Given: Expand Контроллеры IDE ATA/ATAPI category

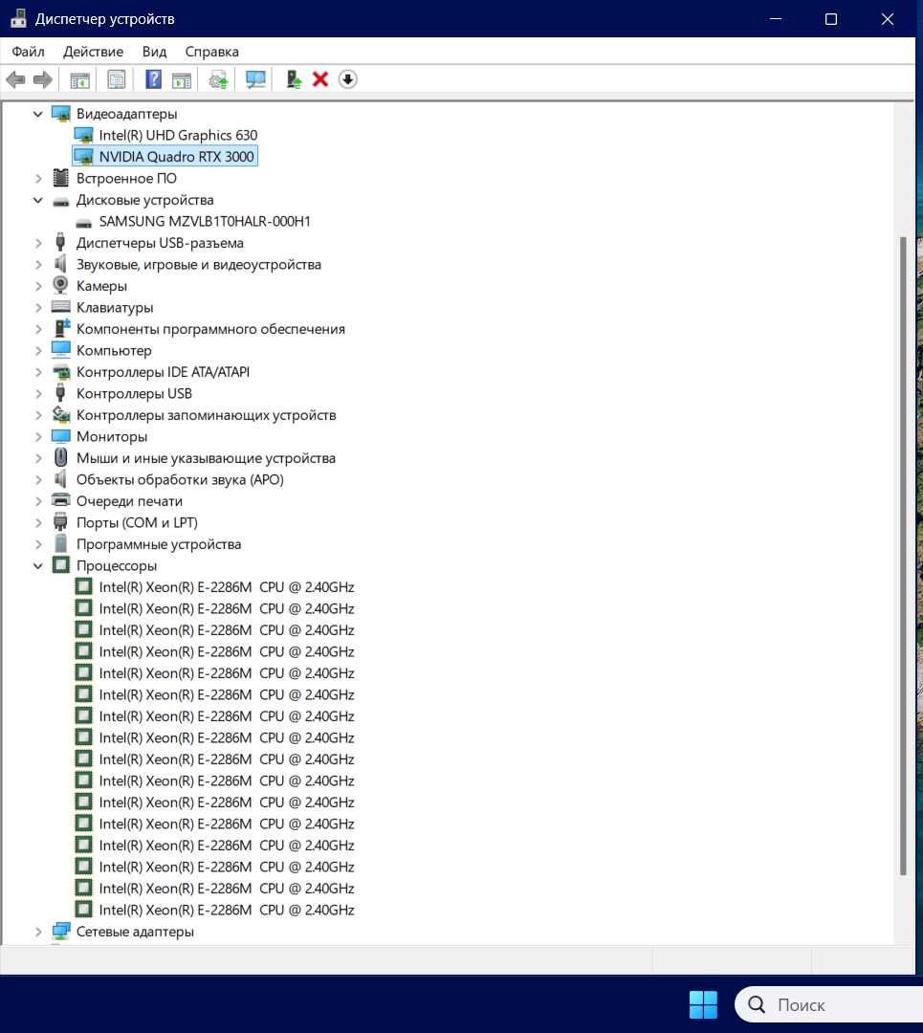Looking at the screenshot, I should 38,372.
